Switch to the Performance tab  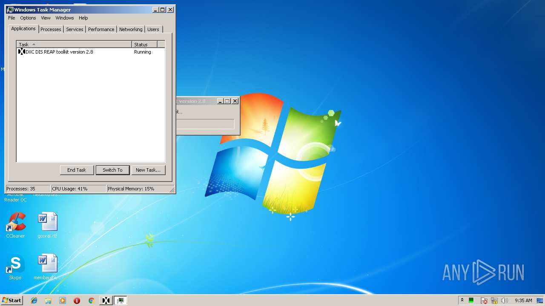[101, 29]
